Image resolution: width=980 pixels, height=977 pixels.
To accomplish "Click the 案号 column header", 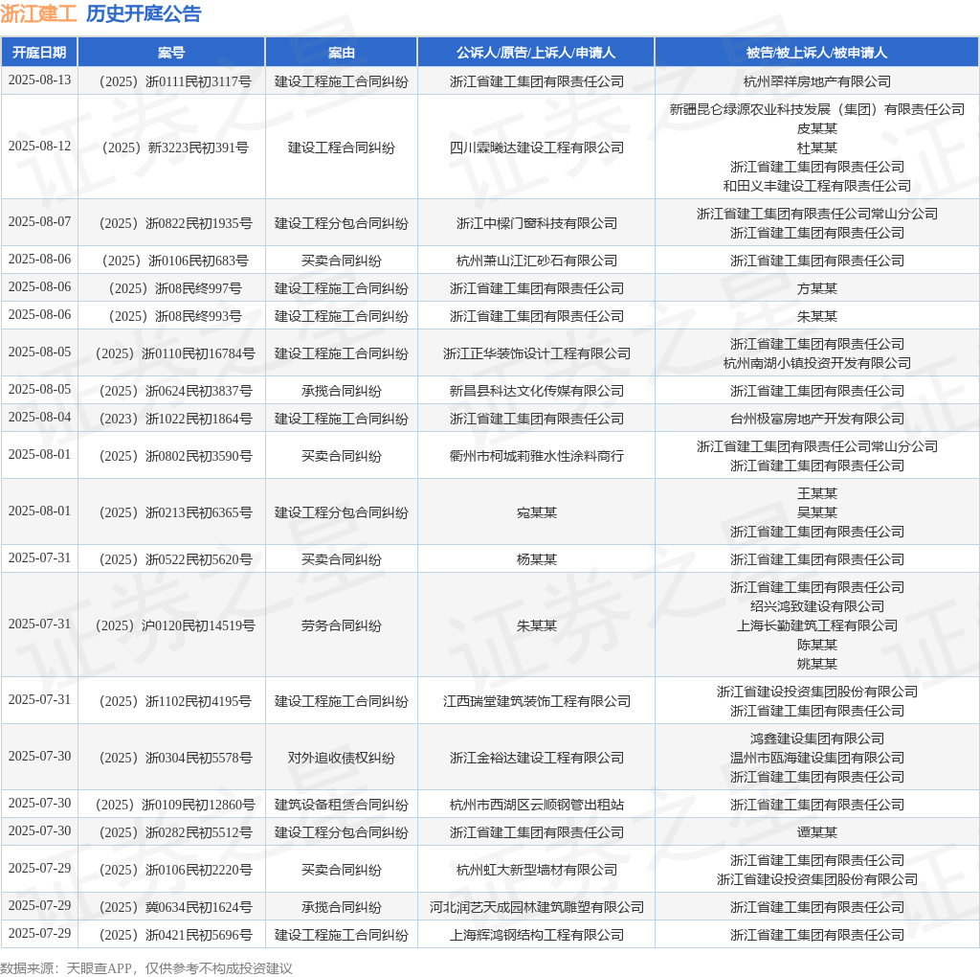I will pos(171,53).
